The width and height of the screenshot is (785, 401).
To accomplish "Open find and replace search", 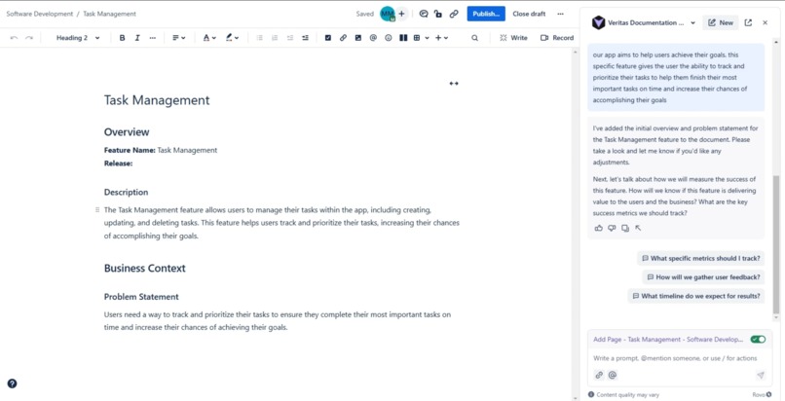I will pyautogui.click(x=474, y=38).
